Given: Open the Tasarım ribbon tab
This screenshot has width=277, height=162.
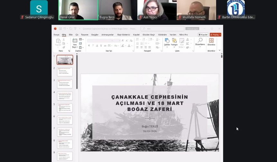Looking at the screenshot, I should point(85,34).
